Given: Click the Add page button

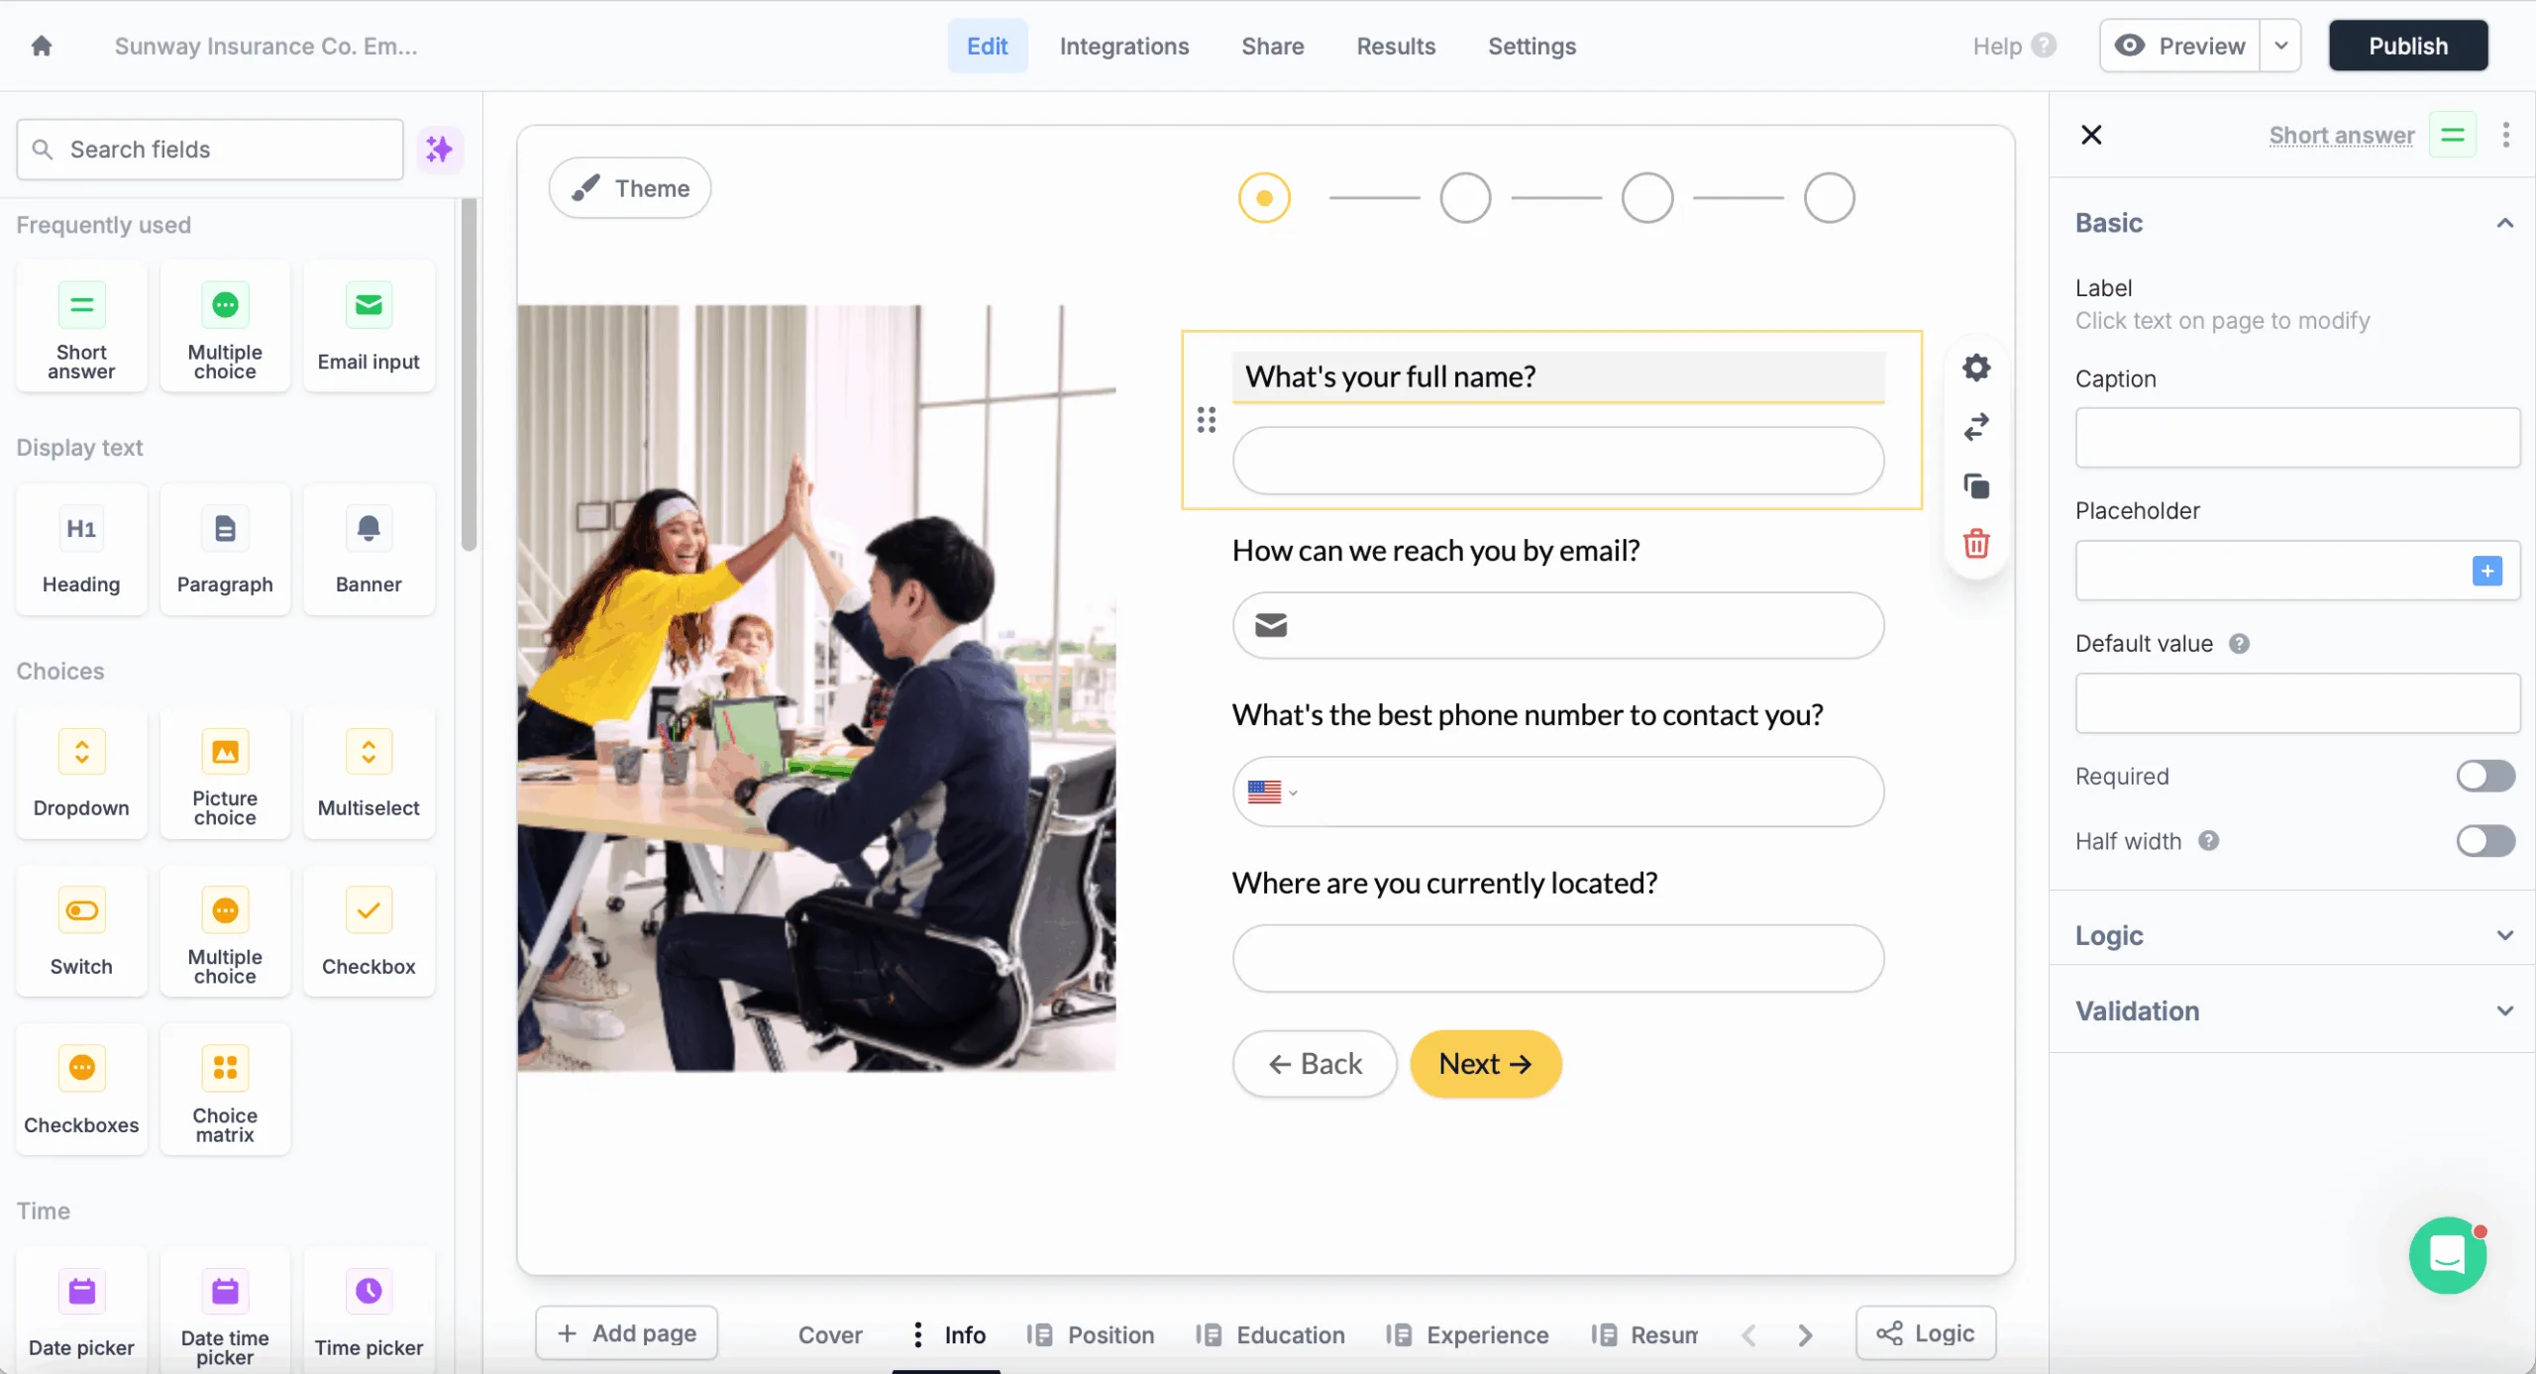Looking at the screenshot, I should coord(626,1333).
